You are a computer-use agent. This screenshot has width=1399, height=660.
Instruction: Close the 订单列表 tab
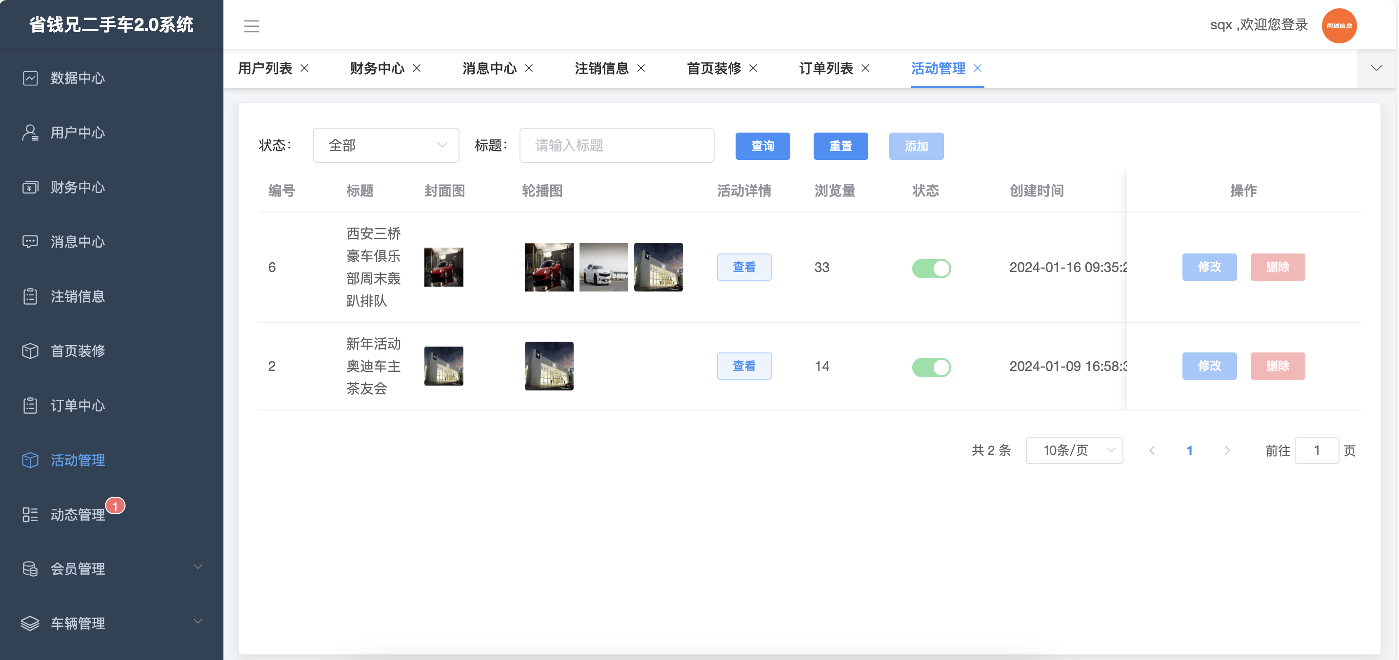click(866, 68)
